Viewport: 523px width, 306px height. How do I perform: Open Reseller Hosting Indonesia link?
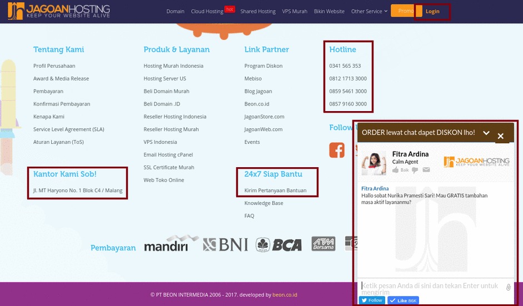pyautogui.click(x=175, y=117)
